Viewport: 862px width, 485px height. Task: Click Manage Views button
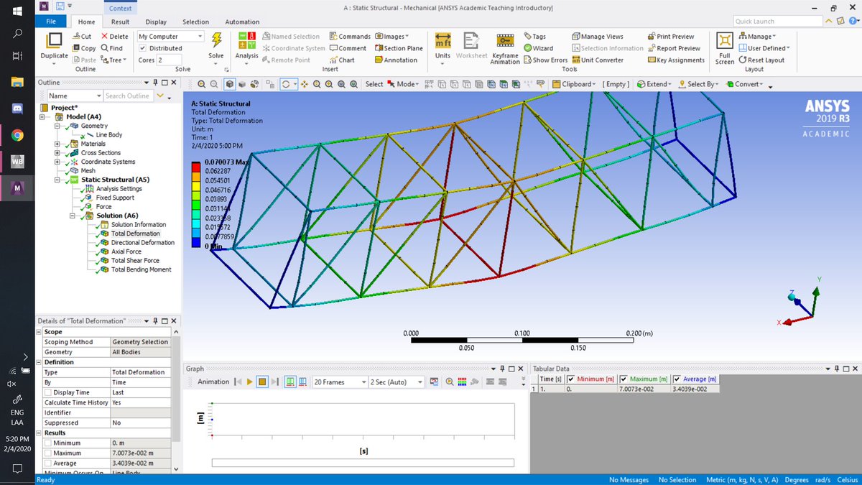pos(598,37)
